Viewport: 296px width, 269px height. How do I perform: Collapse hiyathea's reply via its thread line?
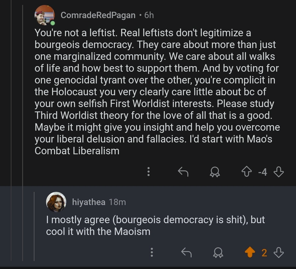pyautogui.click(x=34, y=225)
